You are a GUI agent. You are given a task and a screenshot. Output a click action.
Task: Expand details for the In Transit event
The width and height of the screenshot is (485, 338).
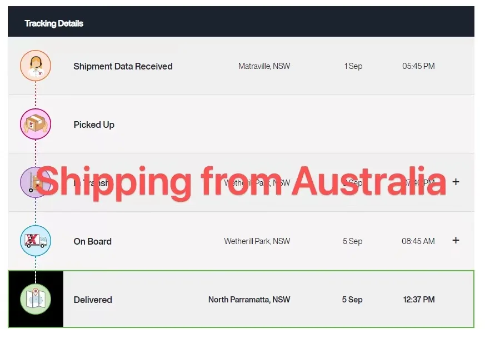(x=456, y=182)
